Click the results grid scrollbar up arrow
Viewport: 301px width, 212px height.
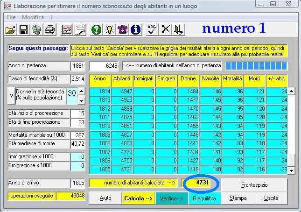pyautogui.click(x=291, y=91)
